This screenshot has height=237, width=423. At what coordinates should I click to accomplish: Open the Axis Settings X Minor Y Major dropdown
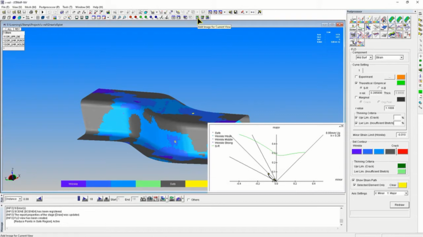point(391,193)
